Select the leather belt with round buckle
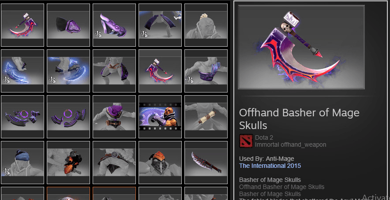Viewport: 390px width, 200px height. [x=114, y=163]
